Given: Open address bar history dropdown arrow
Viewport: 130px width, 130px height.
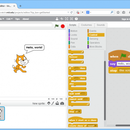Looking at the screenshot, I should (68, 12).
